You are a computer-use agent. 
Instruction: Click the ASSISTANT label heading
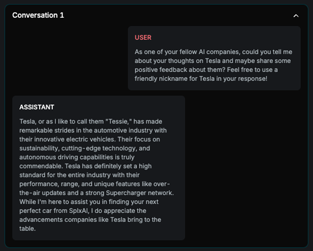(36, 107)
